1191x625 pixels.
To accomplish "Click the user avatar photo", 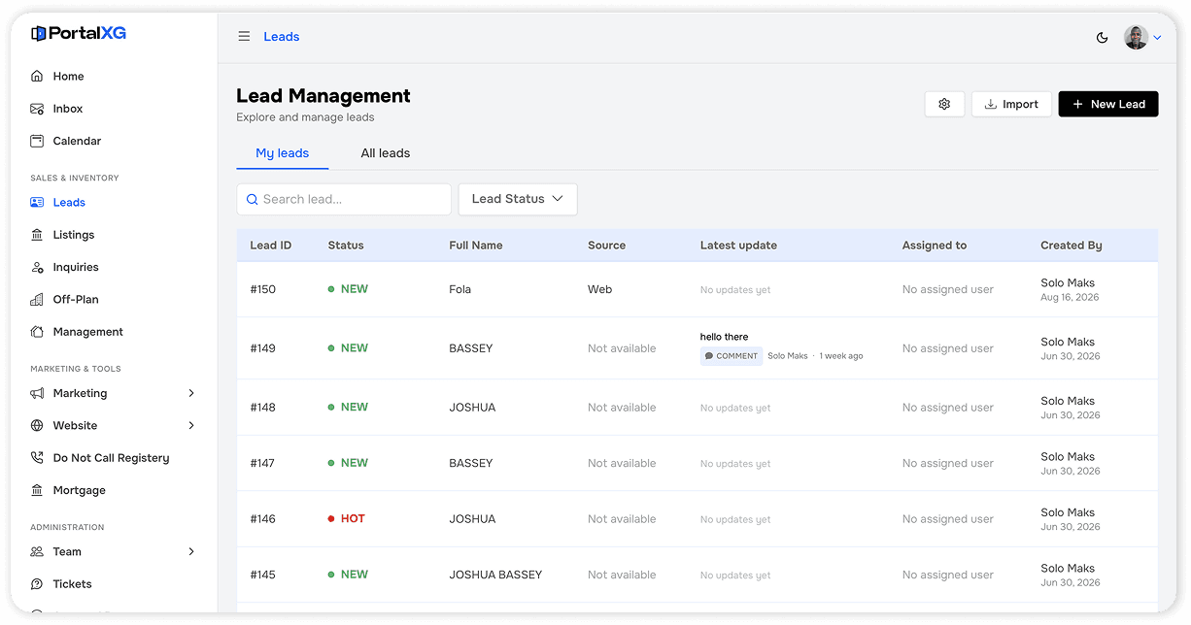I will pos(1136,37).
